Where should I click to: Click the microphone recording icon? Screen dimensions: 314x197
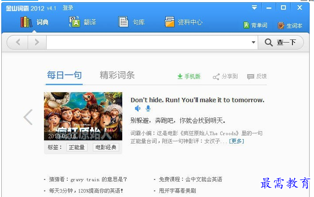(148, 108)
